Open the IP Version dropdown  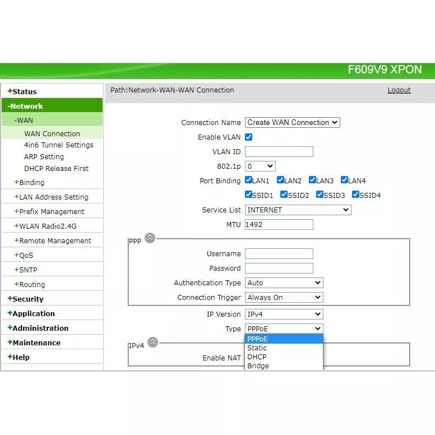pos(284,314)
